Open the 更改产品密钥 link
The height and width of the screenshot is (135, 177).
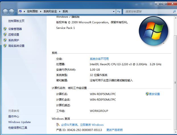[x=114, y=130]
